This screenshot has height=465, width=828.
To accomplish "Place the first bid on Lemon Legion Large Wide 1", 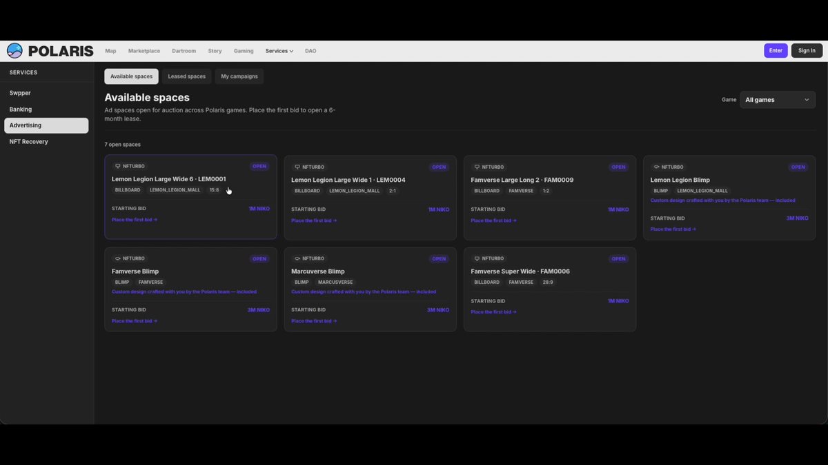I will click(314, 220).
